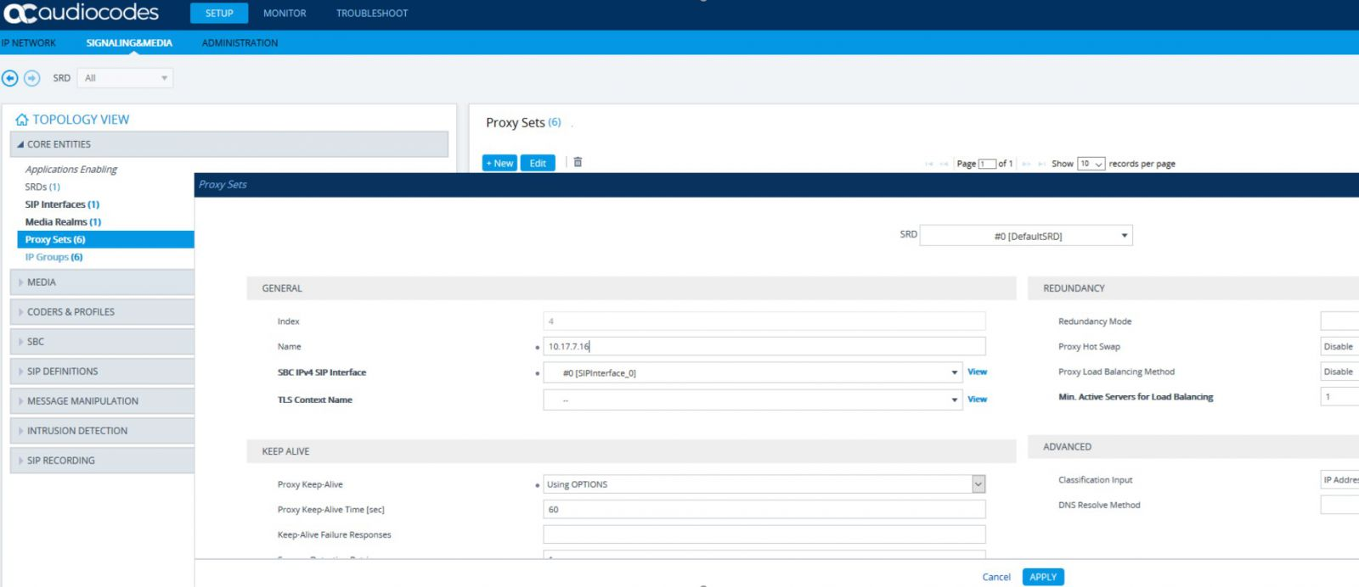Open the TROUBLESHOOT tab

coord(372,14)
